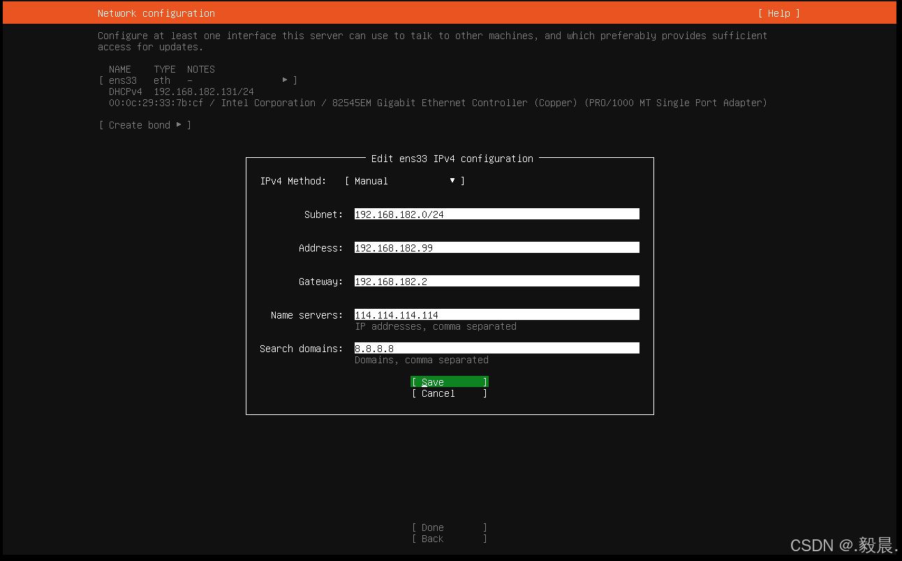Focus the Address input field
The image size is (902, 561).
[x=496, y=248]
